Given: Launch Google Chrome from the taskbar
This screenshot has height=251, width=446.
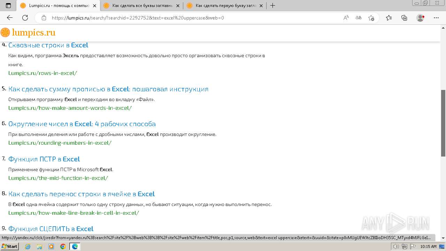Looking at the screenshot, I should [63, 246].
